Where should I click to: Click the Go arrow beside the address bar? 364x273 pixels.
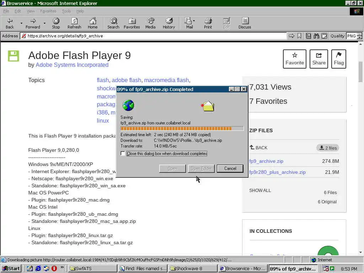pyautogui.click(x=291, y=36)
